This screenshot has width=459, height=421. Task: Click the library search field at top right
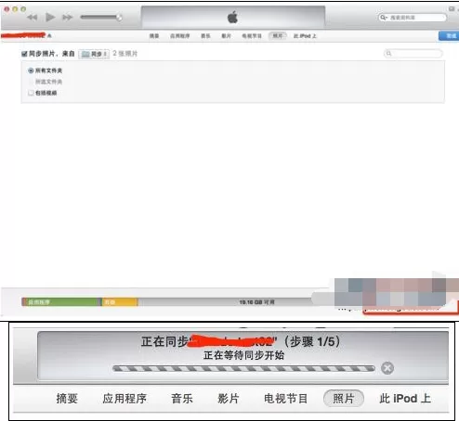pos(413,18)
